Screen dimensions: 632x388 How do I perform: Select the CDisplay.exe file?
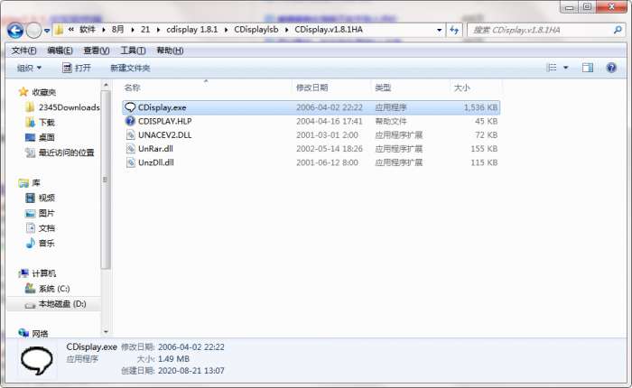[x=311, y=107]
